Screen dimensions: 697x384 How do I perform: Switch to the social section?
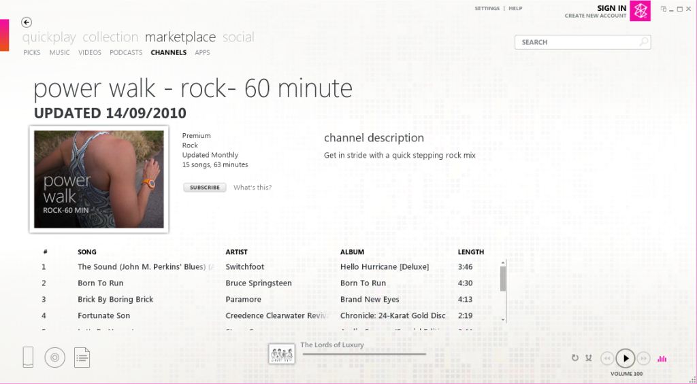click(238, 37)
